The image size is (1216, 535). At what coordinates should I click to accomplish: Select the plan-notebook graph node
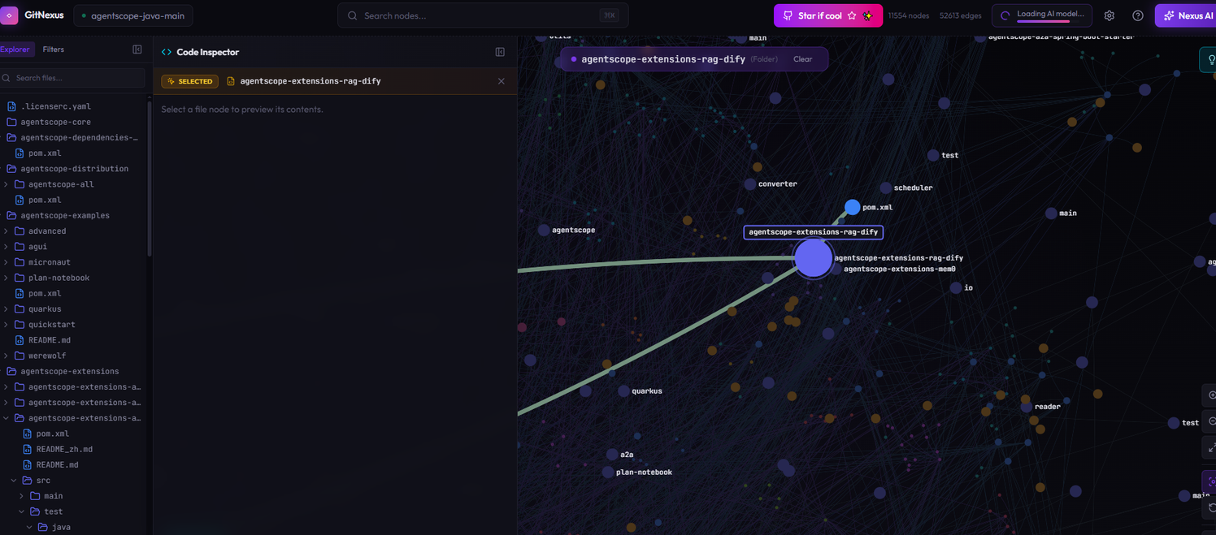[607, 472]
